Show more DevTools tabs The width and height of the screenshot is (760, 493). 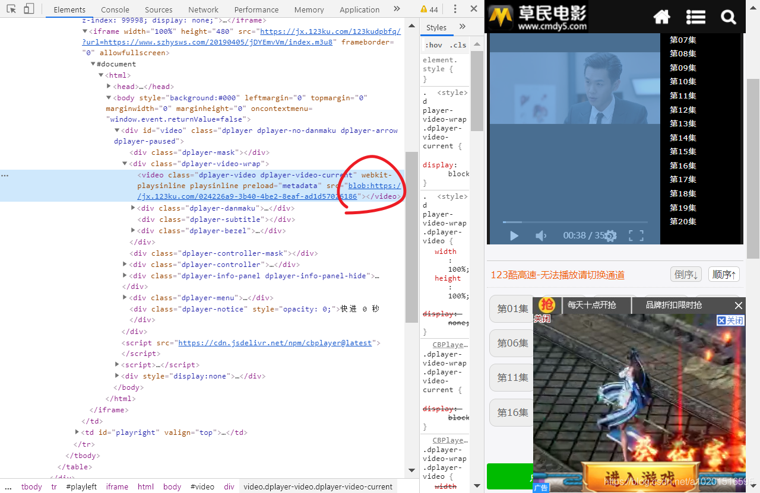point(397,9)
